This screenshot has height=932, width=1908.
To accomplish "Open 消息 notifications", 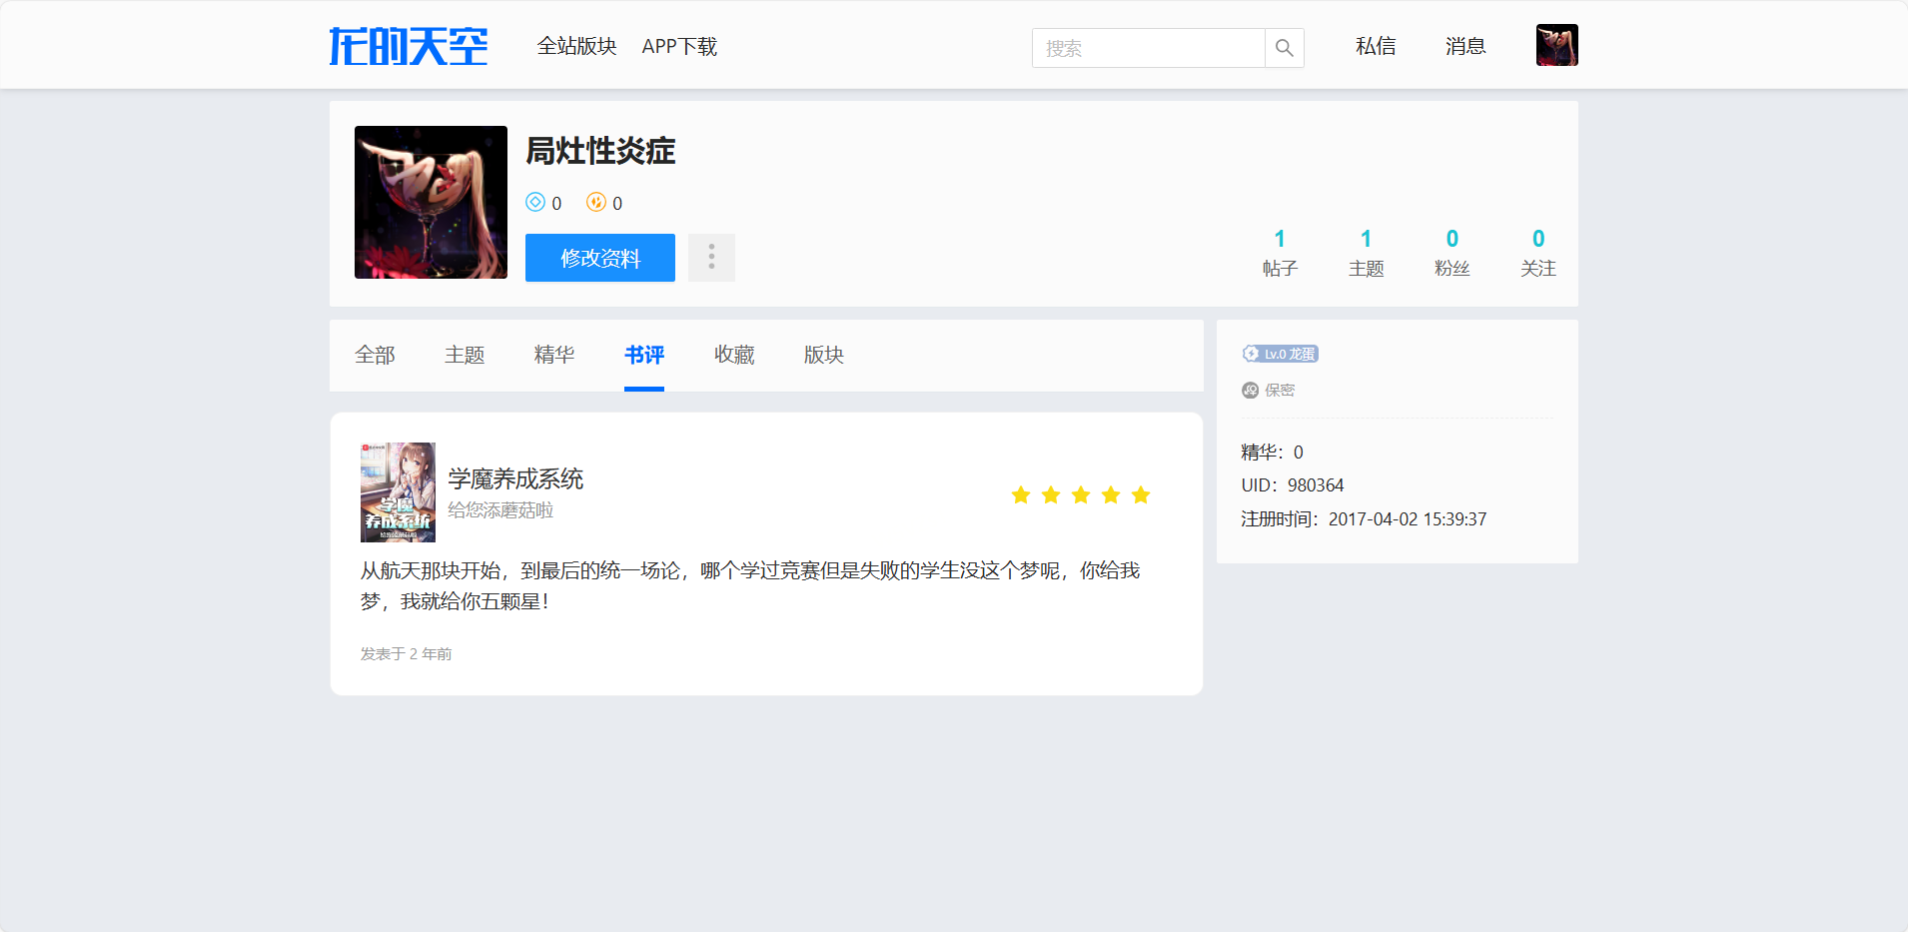I will pyautogui.click(x=1465, y=46).
